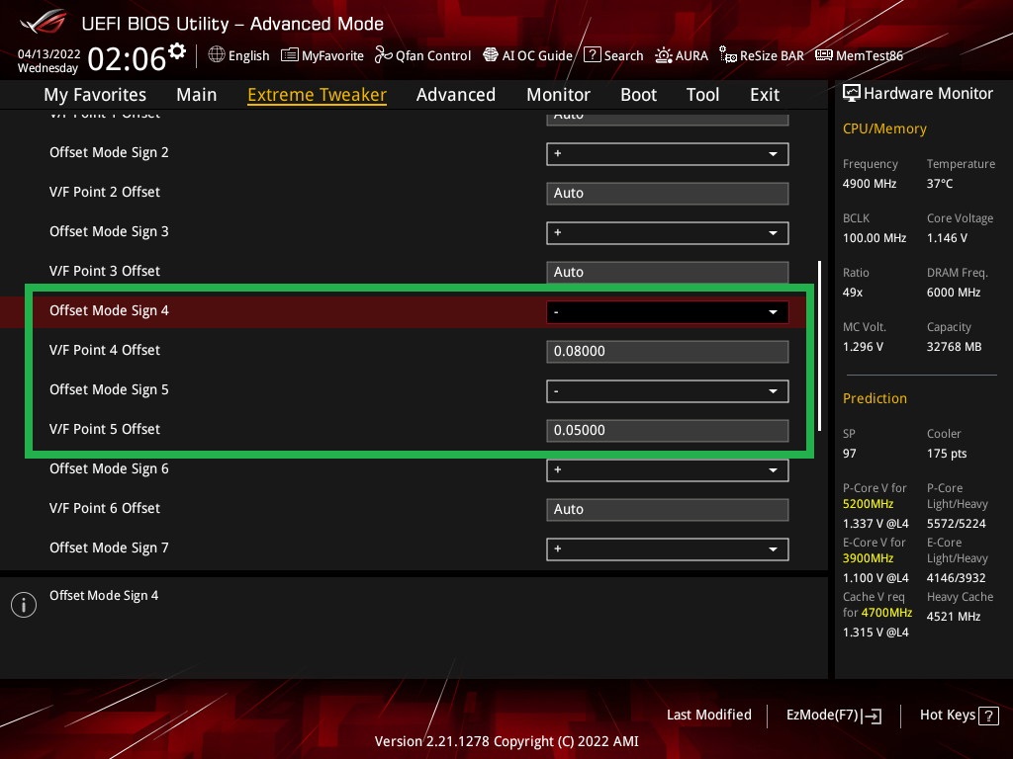Image resolution: width=1013 pixels, height=759 pixels.
Task: Select Offset Mode Sign 3 label
Action: [x=109, y=231]
